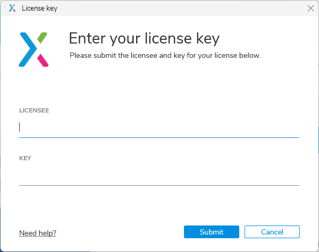Click the "Enter your license key" heading
The width and height of the screenshot is (319, 252).
144,39
